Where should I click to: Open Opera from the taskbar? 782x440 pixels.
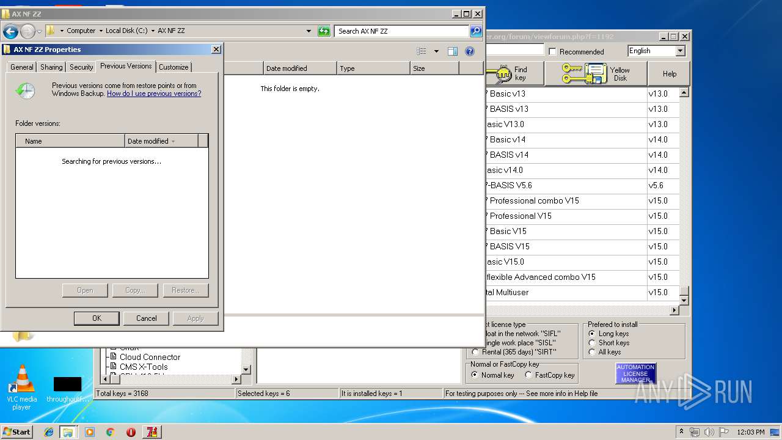[x=131, y=432]
